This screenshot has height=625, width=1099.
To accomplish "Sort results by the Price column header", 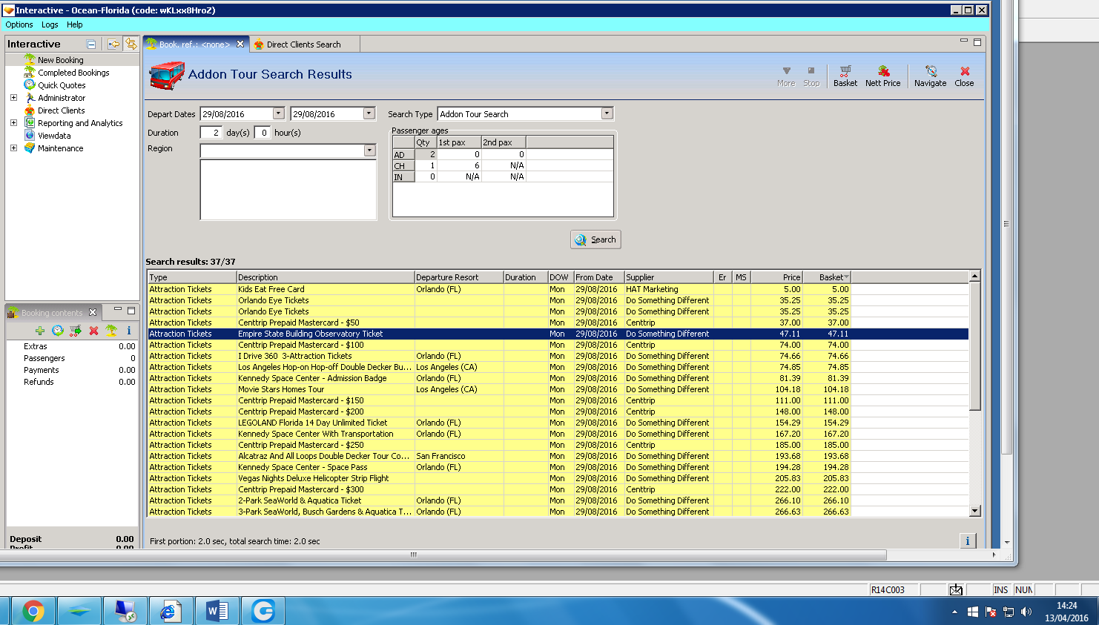I will click(776, 277).
